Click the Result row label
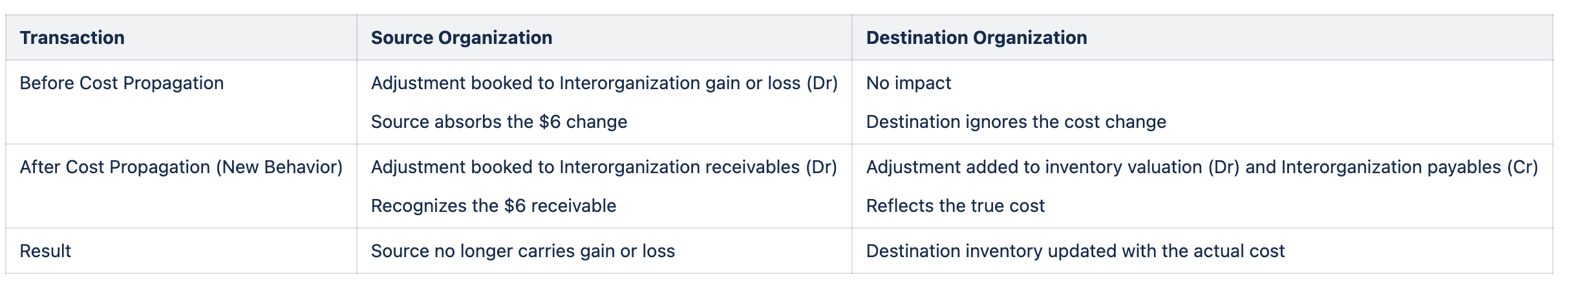This screenshot has width=1593, height=283. pyautogui.click(x=45, y=251)
